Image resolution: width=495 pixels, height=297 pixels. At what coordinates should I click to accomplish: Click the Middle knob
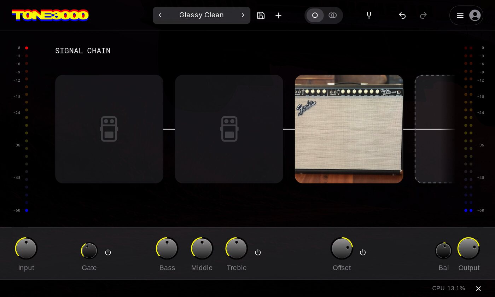click(x=202, y=248)
